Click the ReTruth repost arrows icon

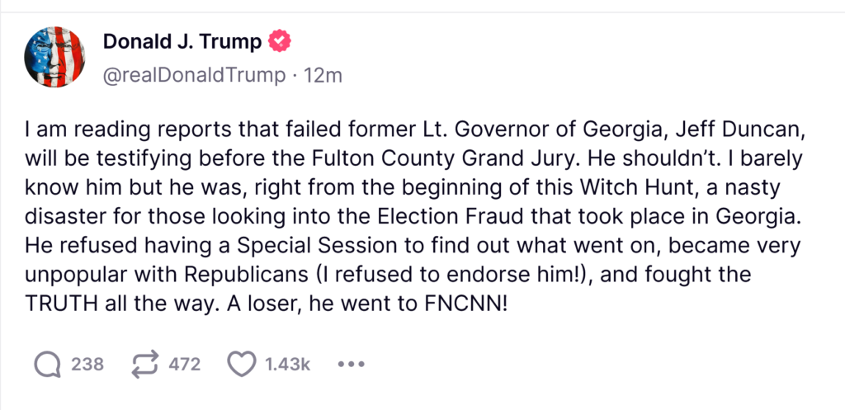145,364
